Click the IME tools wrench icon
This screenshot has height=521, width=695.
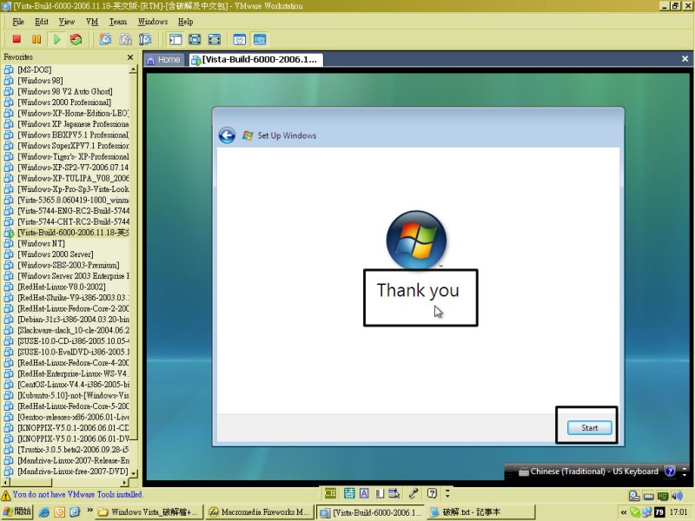coord(414,493)
